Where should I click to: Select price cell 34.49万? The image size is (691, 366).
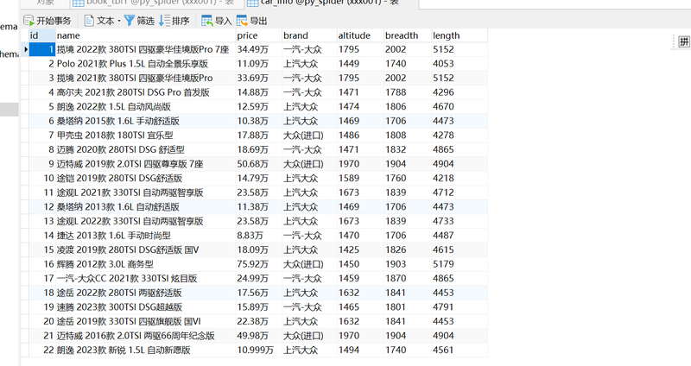[x=259, y=49]
